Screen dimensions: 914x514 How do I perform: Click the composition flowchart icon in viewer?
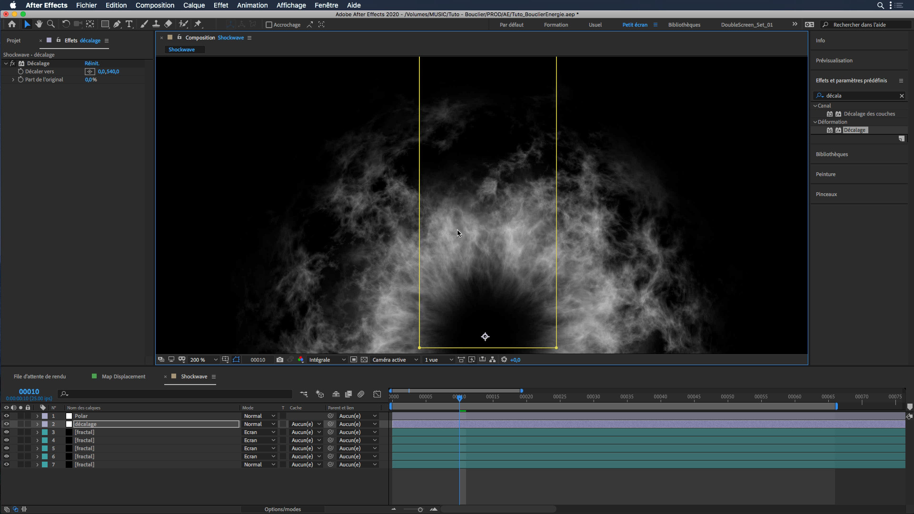(x=493, y=360)
